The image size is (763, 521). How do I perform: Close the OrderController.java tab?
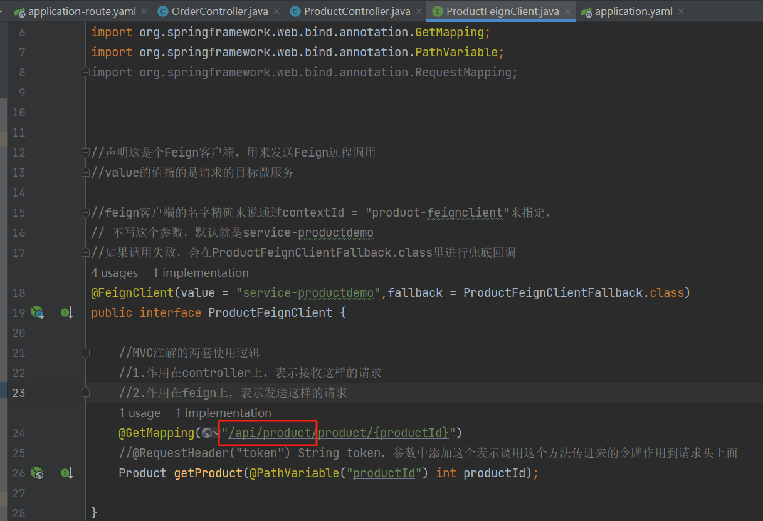pyautogui.click(x=277, y=11)
